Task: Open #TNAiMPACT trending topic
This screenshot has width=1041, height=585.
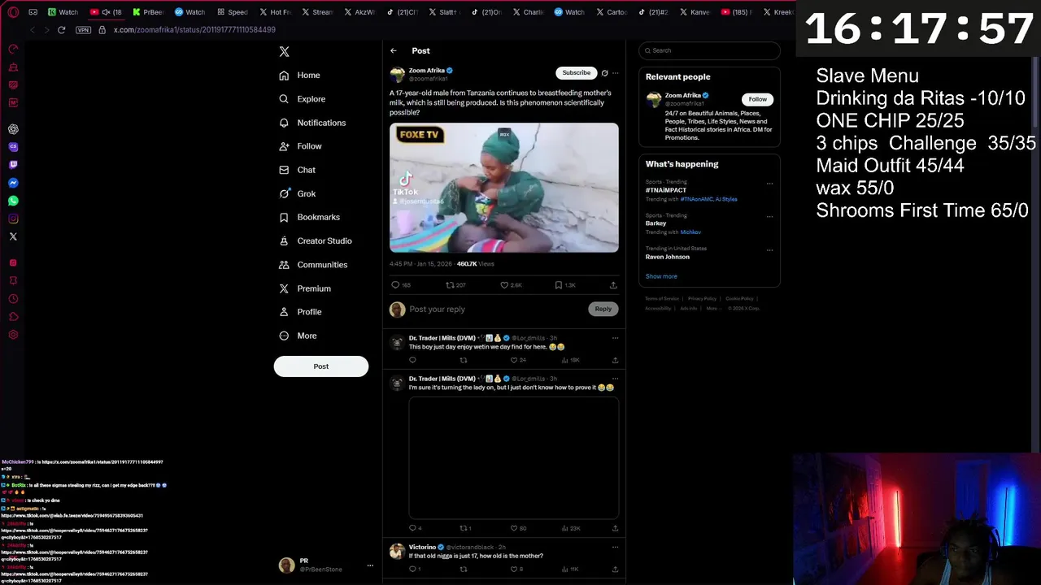Action: tap(666, 190)
